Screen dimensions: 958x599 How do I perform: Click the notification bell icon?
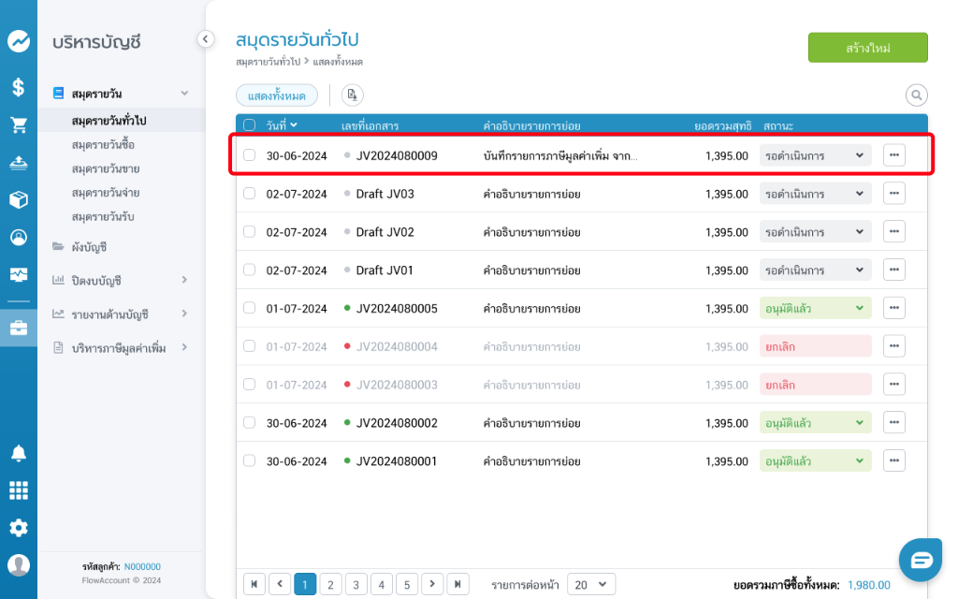point(19,453)
